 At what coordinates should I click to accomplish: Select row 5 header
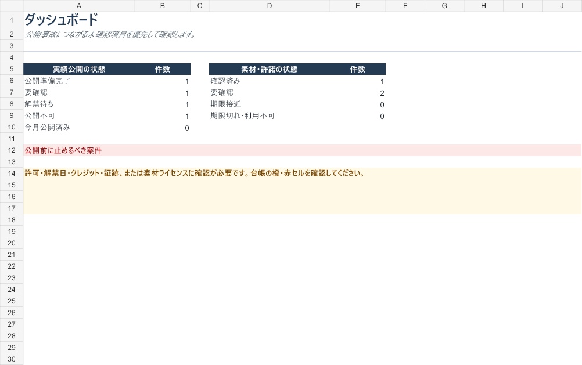point(12,69)
